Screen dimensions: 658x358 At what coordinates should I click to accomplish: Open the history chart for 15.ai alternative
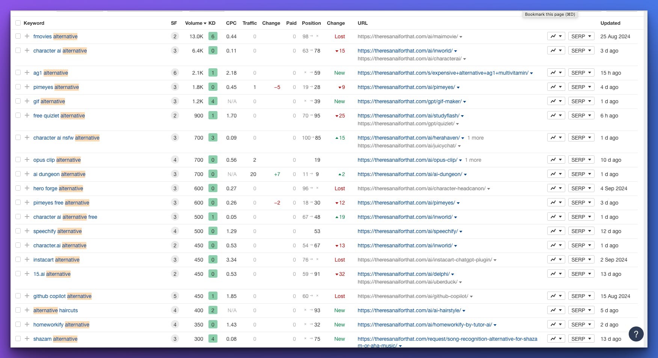[556, 274]
